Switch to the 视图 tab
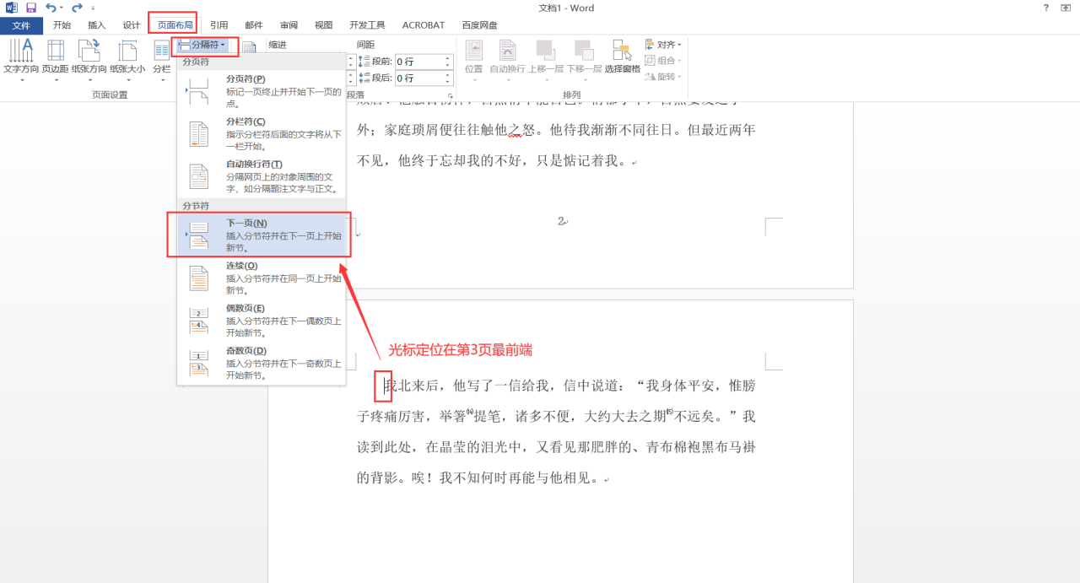 (x=324, y=25)
